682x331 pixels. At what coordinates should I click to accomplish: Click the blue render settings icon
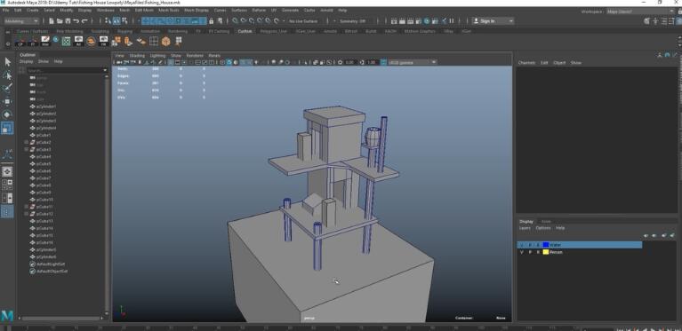pos(427,20)
